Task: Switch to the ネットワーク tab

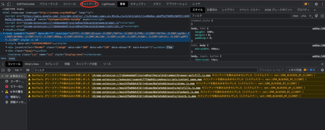Action: pyautogui.click(x=89, y=4)
